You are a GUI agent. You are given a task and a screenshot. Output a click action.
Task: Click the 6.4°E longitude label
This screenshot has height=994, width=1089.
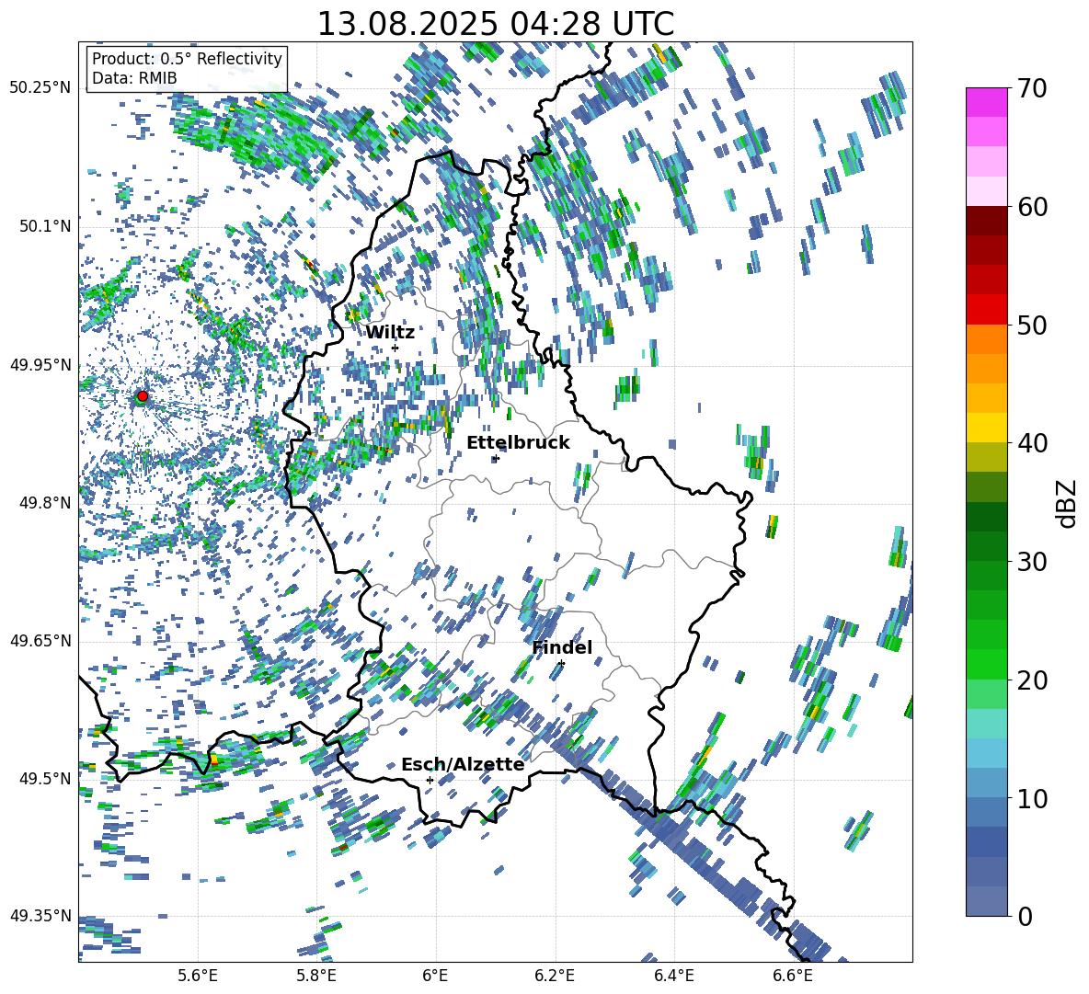point(673,976)
